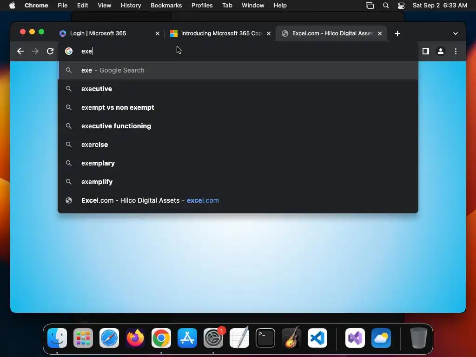Open the excel.com history suggestion
The height and width of the screenshot is (357, 476).
click(238, 200)
